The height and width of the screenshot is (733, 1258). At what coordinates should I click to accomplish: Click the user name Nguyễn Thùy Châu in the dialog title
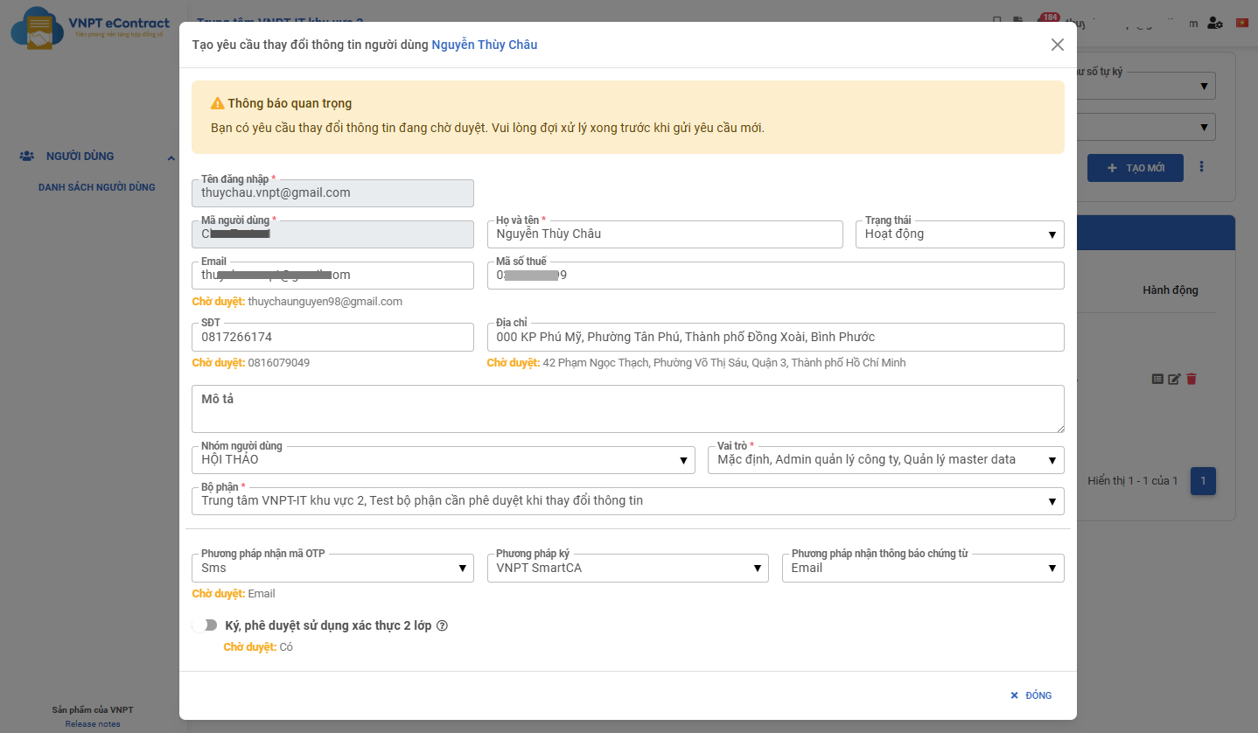coord(485,45)
